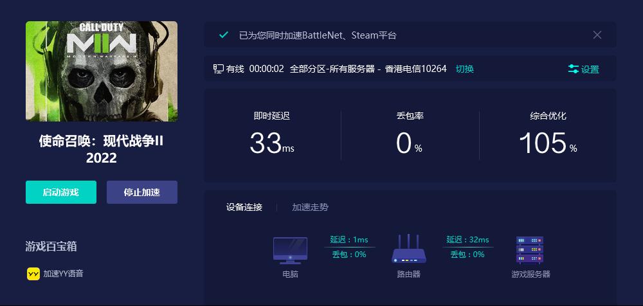The width and height of the screenshot is (643, 306).
Task: Click the 即时延迟 label
Action: pos(272,116)
